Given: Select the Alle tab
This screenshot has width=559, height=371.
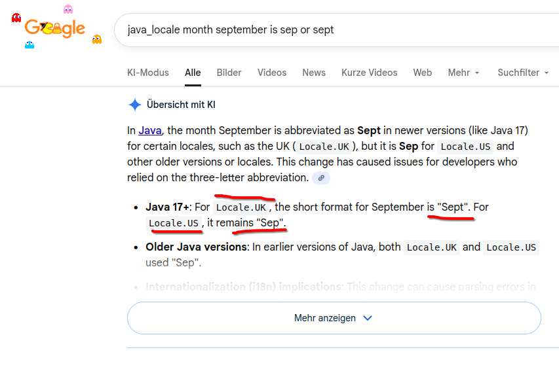Looking at the screenshot, I should pyautogui.click(x=193, y=73).
